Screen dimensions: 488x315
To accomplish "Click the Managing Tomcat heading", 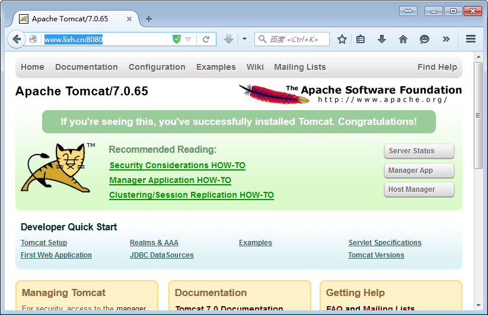I will (x=63, y=292).
